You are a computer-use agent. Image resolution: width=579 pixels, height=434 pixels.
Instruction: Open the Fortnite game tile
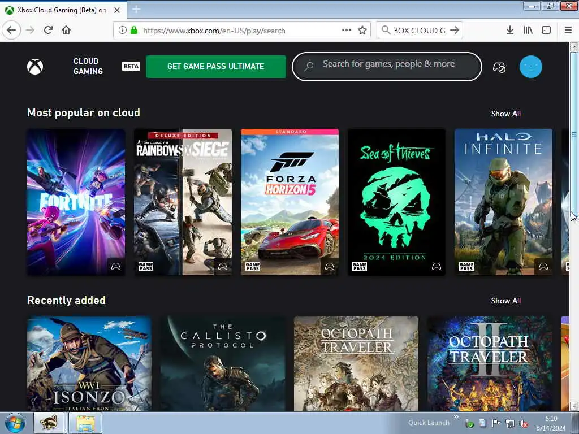coord(76,202)
